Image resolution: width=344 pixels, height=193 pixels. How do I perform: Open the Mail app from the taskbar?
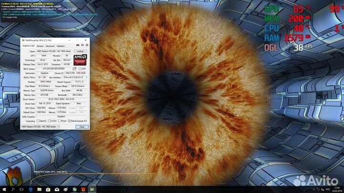57,189
